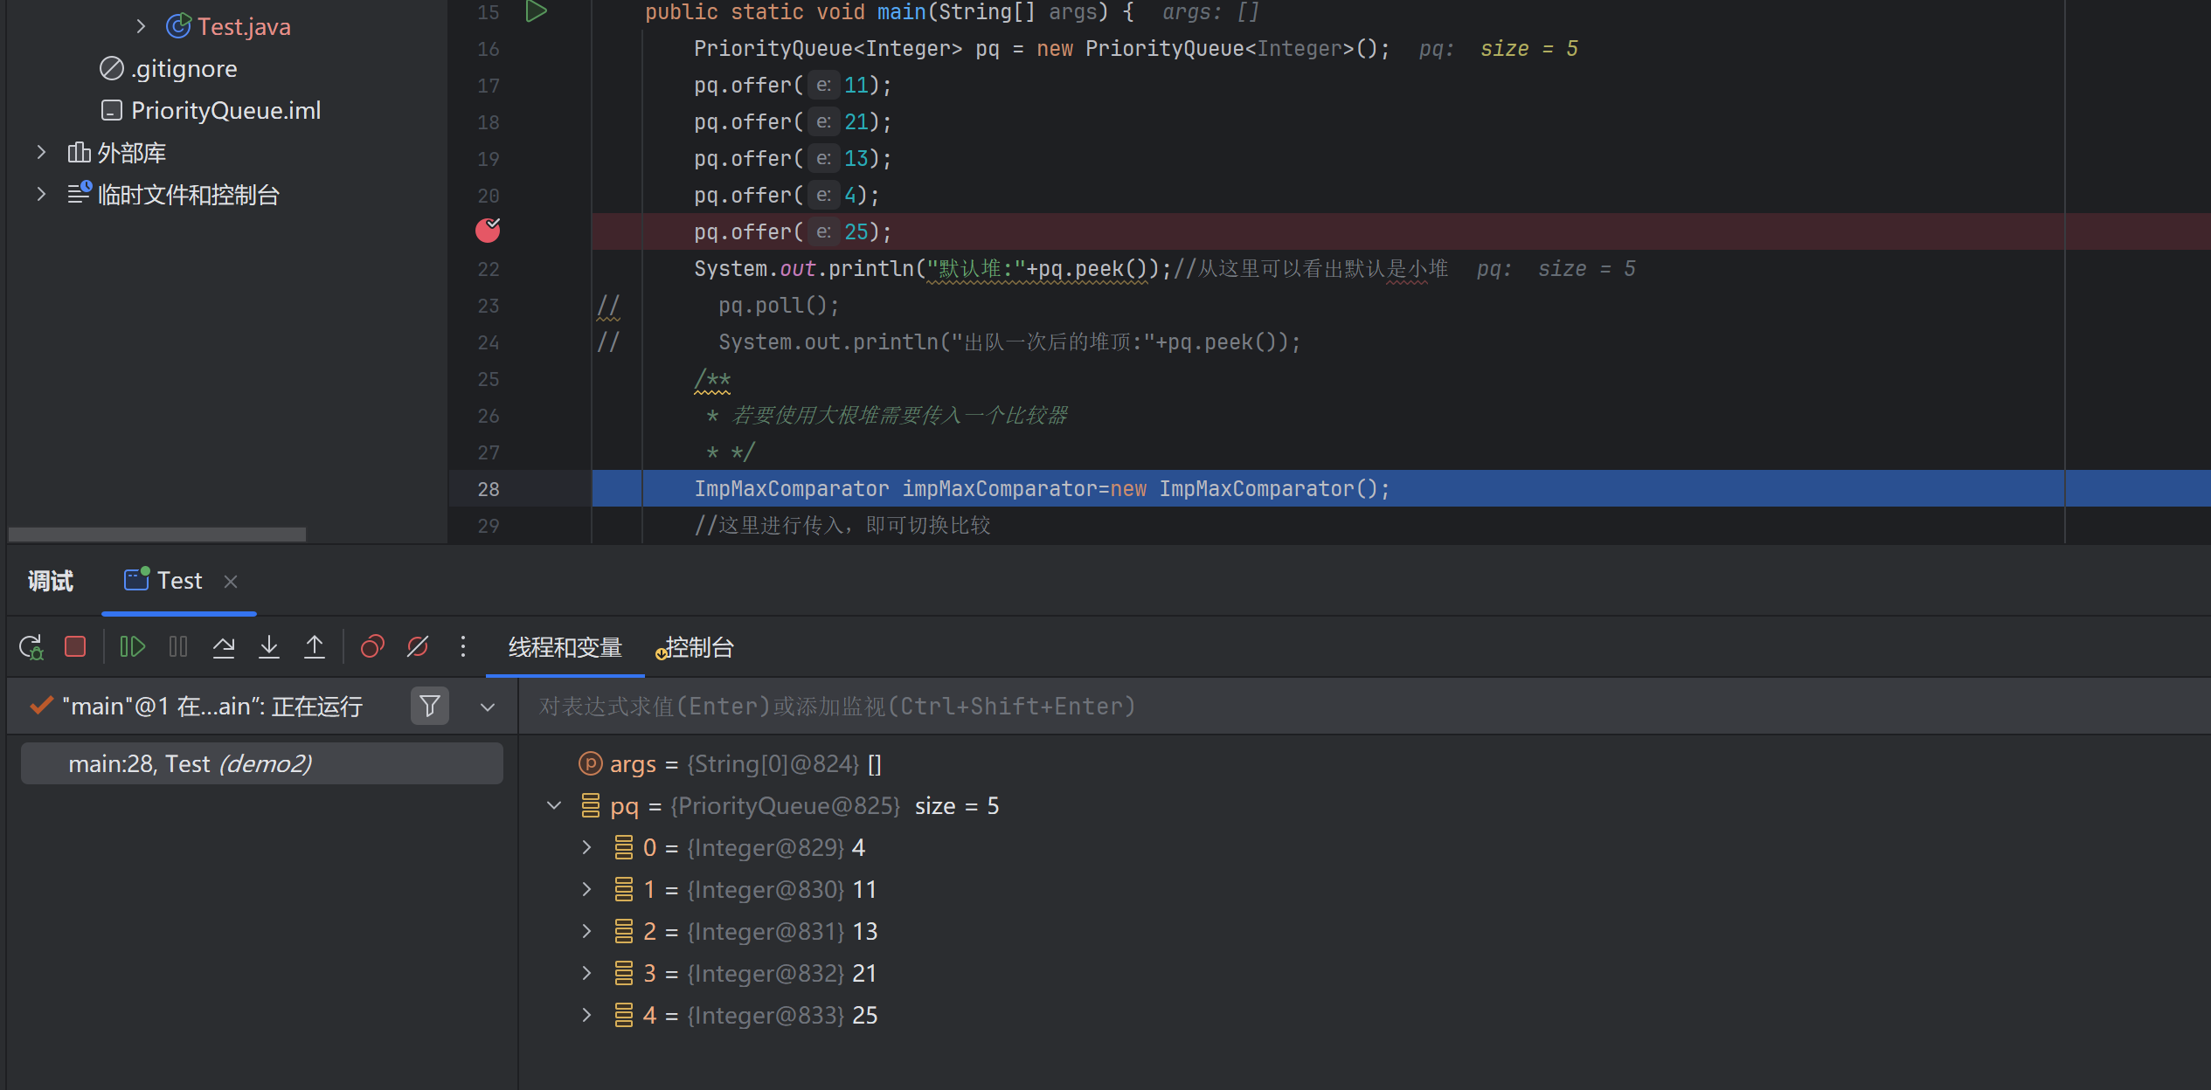
Task: Toggle the breakpoint on line 21
Action: [488, 231]
